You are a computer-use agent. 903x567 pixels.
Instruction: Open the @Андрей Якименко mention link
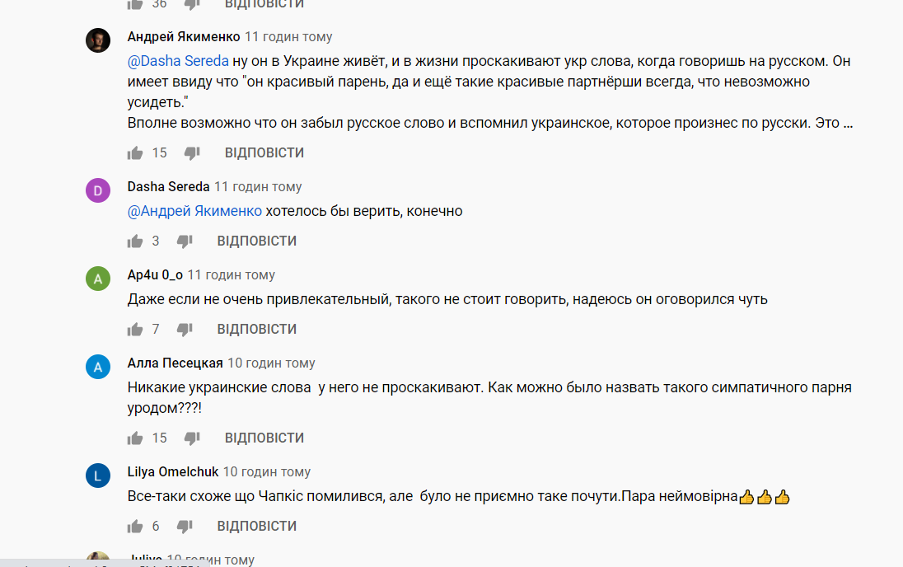[x=194, y=211]
